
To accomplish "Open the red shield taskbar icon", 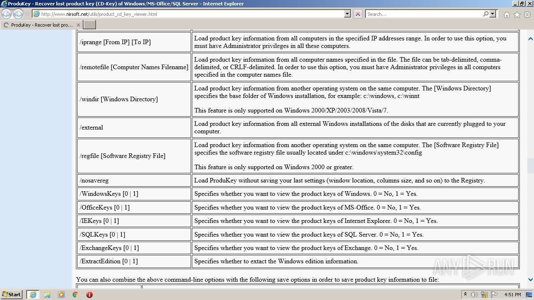I will [89, 295].
